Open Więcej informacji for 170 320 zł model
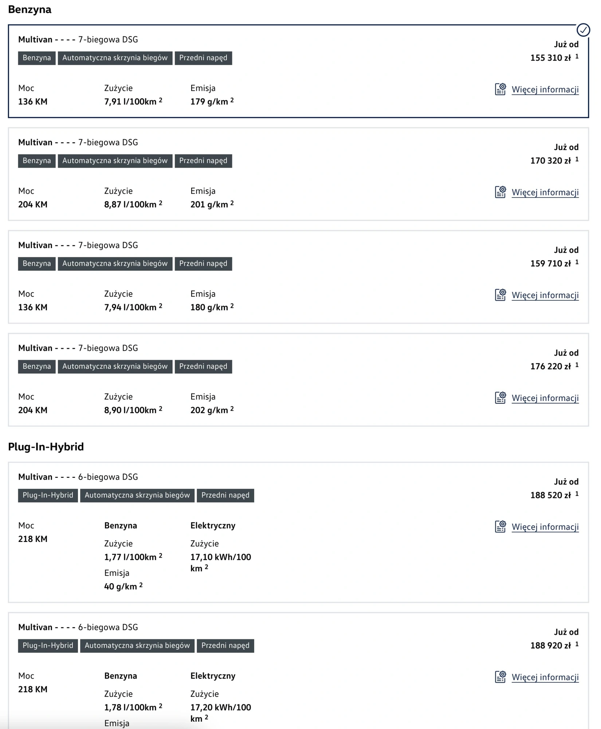 click(545, 192)
